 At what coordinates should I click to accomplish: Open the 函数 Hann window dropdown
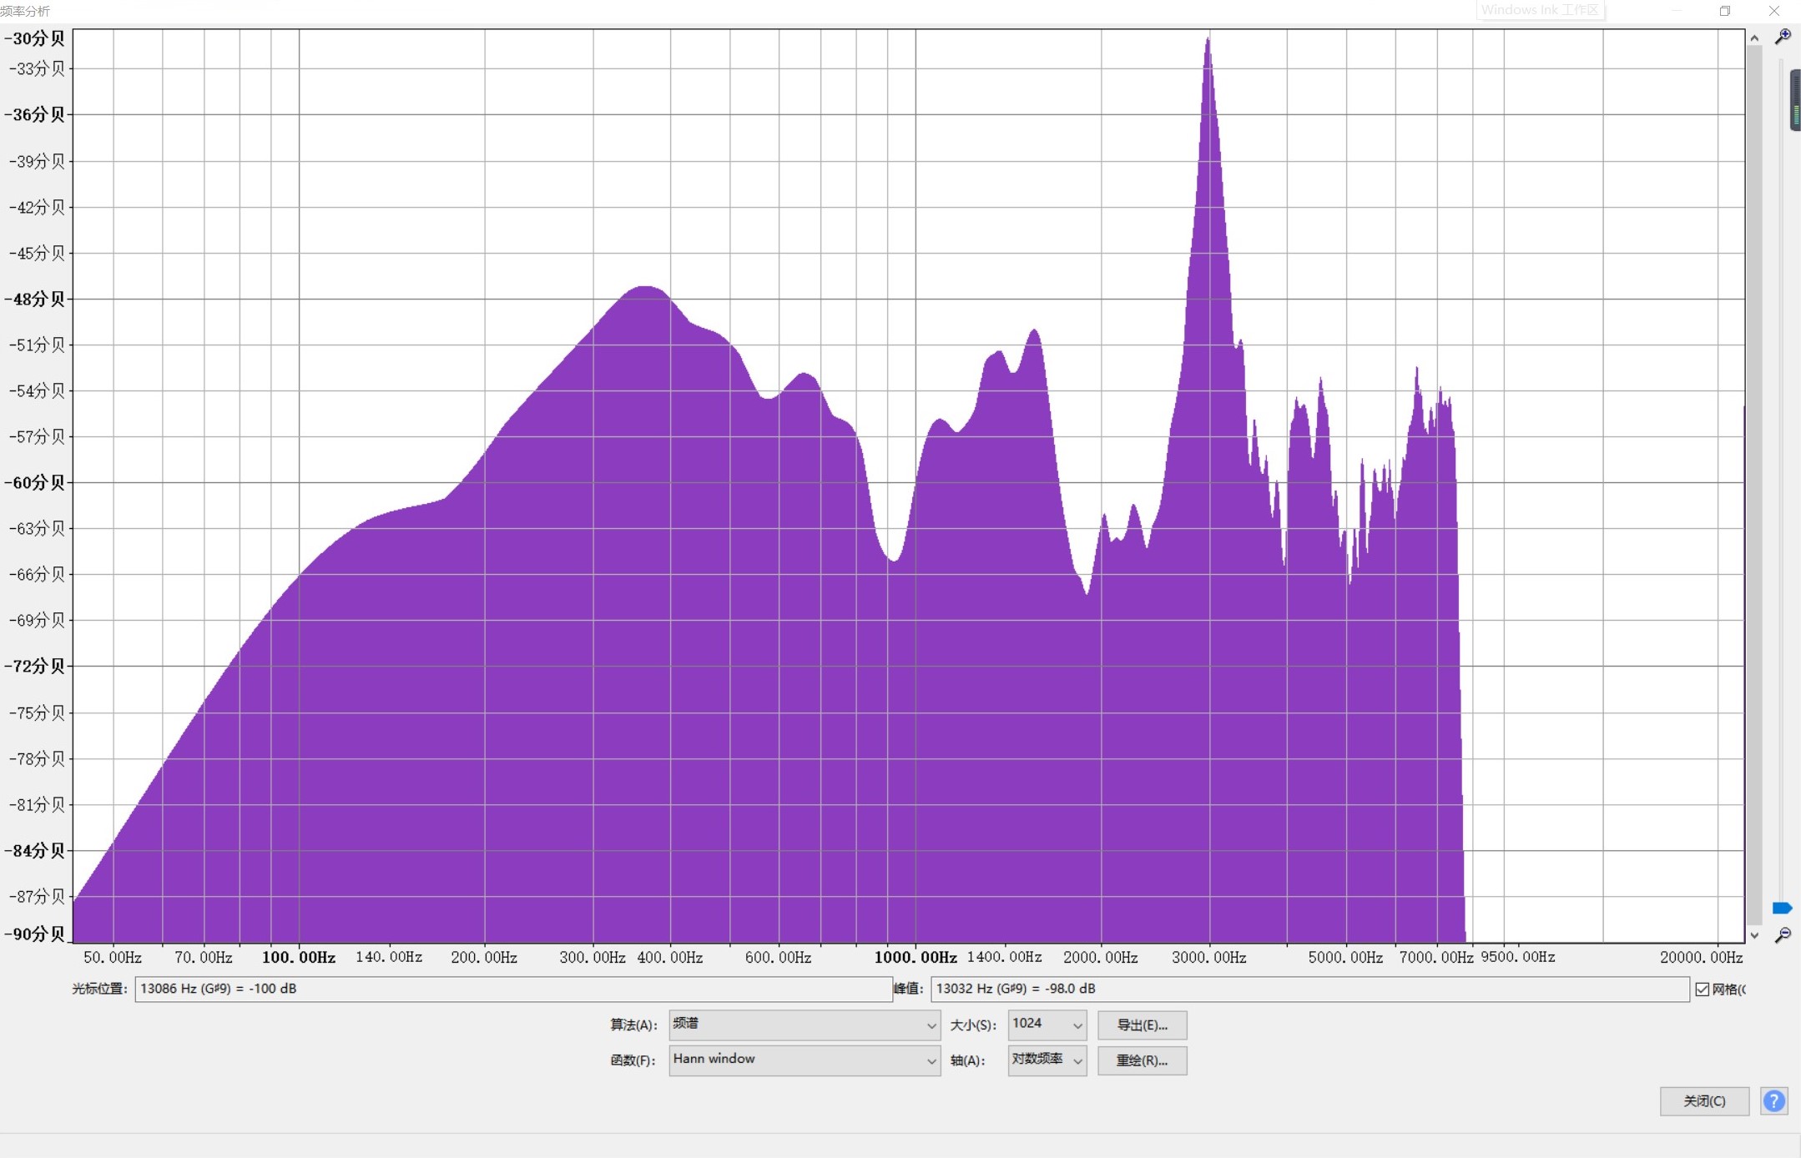[x=804, y=1060]
